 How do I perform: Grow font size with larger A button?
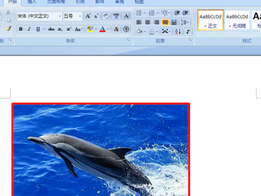(x=88, y=16)
